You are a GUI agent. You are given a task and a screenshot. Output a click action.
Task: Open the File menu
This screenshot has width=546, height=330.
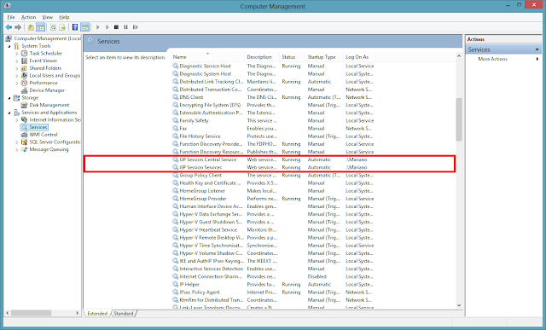(x=11, y=17)
